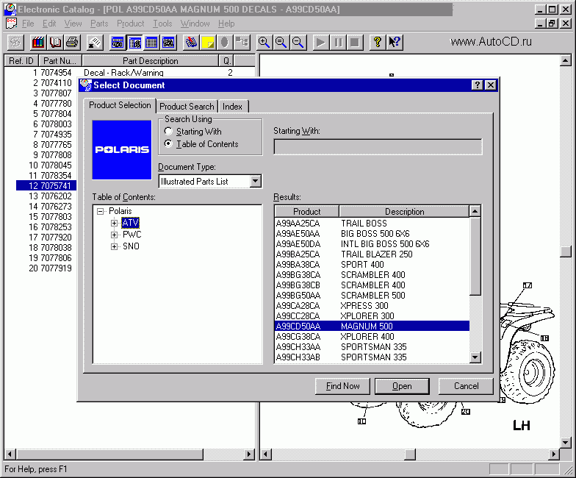The height and width of the screenshot is (478, 576).
Task: Collapse the Polaris tree node
Action: pyautogui.click(x=100, y=211)
